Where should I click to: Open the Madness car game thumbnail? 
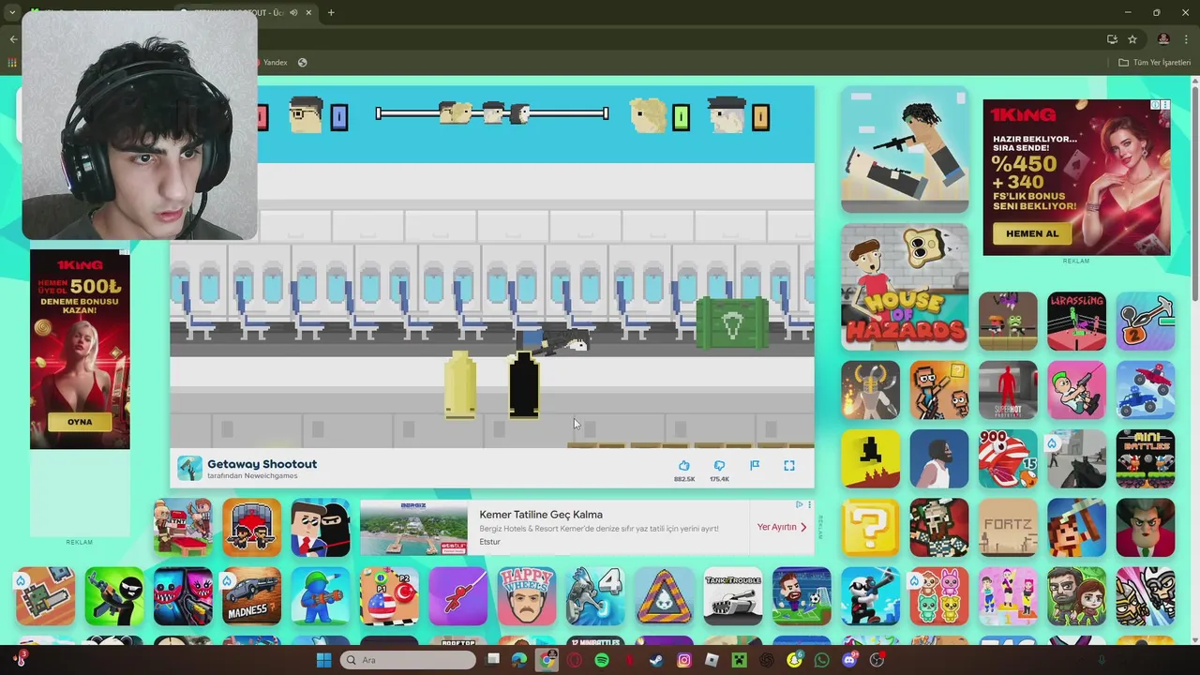[x=251, y=596]
